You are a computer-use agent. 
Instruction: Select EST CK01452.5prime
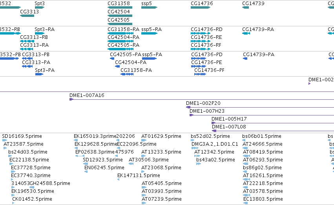[x=13, y=203]
